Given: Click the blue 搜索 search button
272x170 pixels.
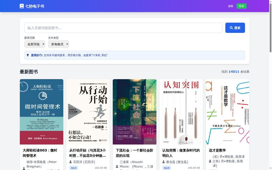Looking at the screenshot, I should coord(235,28).
